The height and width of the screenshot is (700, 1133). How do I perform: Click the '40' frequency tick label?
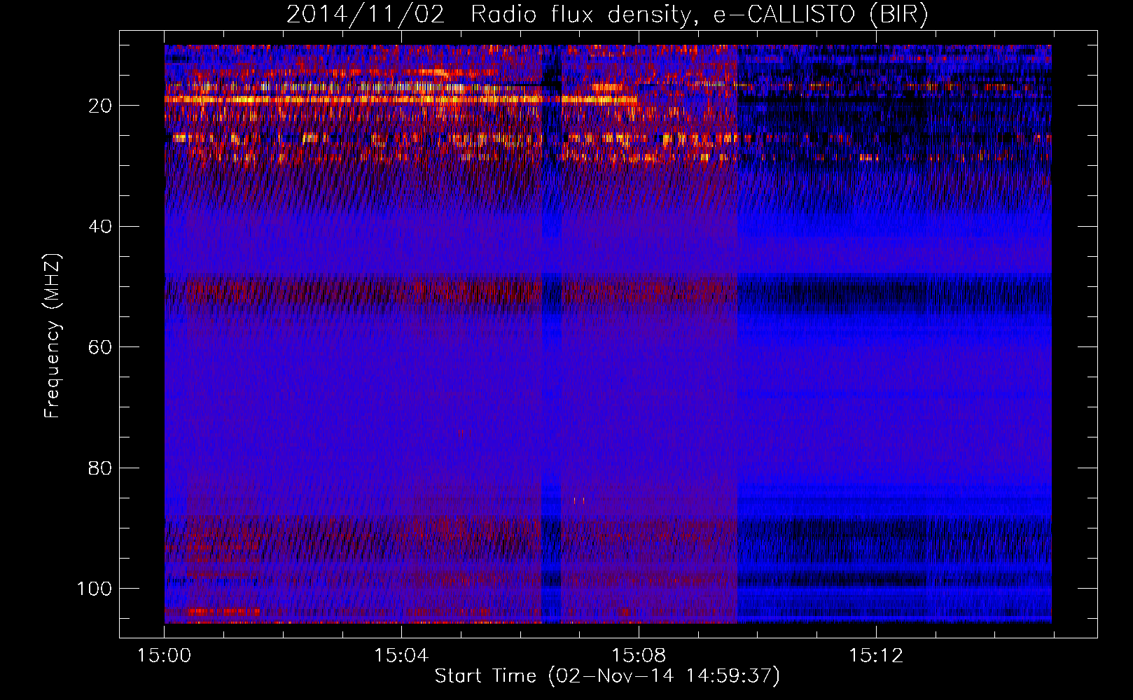click(101, 226)
